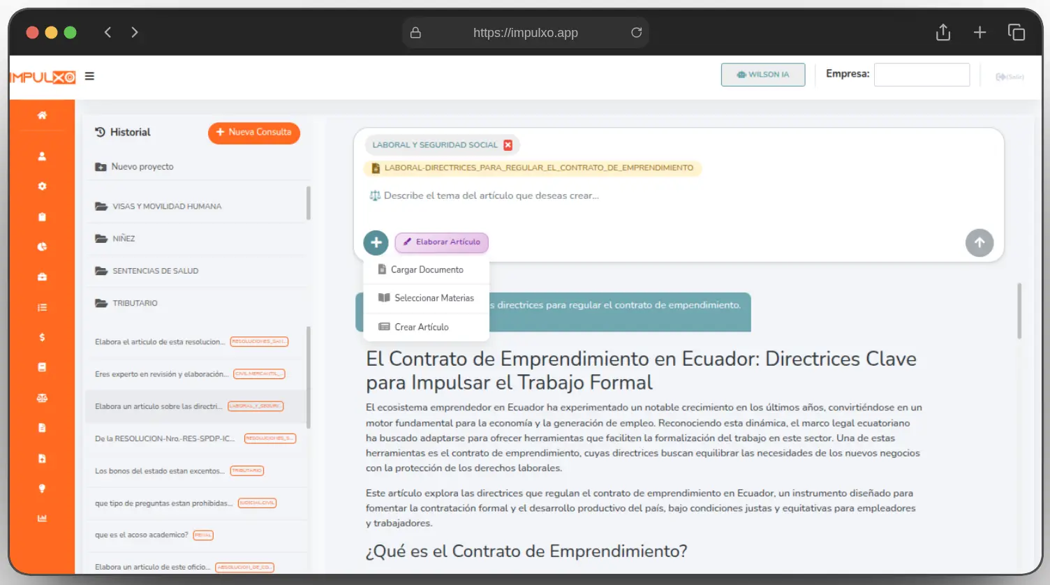The width and height of the screenshot is (1050, 585).
Task: Open the blue plus attachment button
Action: click(x=376, y=242)
